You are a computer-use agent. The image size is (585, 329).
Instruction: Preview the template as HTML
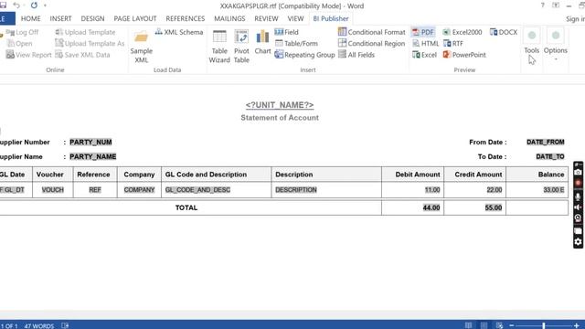425,44
